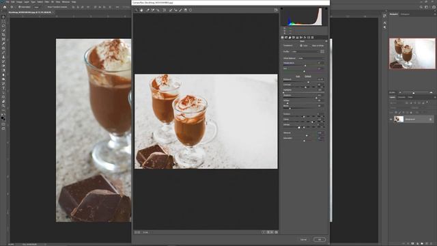Click the foreground color swatch in toolbox
This screenshot has height=246, width=437.
(3, 118)
